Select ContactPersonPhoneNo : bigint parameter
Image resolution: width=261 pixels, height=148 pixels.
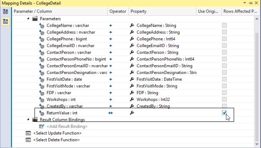pyautogui.click(x=76, y=59)
